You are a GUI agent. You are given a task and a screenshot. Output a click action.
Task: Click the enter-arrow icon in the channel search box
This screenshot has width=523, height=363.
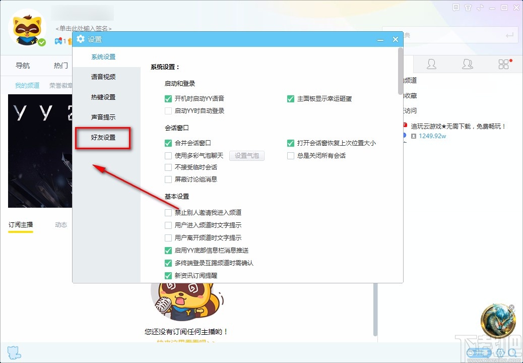[509, 35]
